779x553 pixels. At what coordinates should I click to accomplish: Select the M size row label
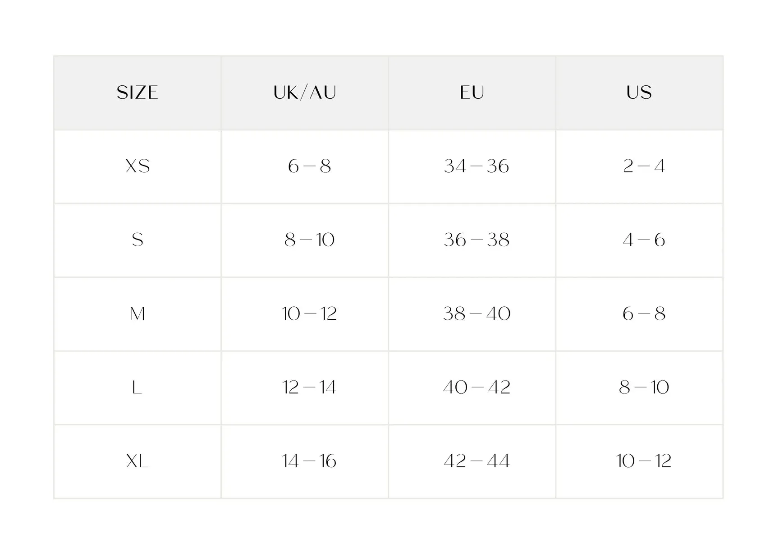(137, 313)
